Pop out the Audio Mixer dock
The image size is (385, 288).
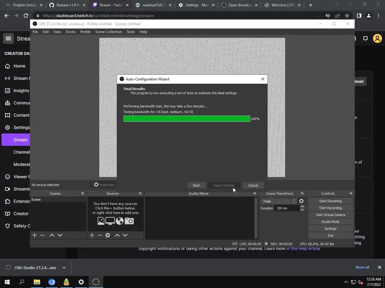pyautogui.click(x=255, y=193)
